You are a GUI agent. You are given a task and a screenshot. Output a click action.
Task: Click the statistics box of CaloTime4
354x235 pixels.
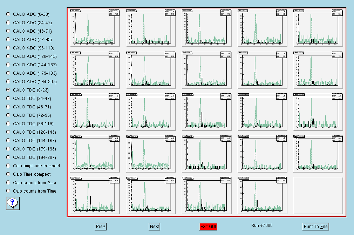[x=337, y=13]
